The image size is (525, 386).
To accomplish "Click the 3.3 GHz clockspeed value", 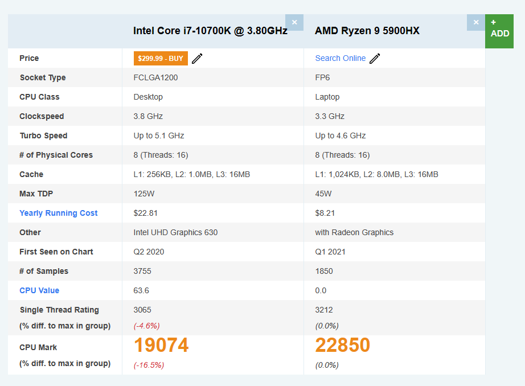I will 330,117.
